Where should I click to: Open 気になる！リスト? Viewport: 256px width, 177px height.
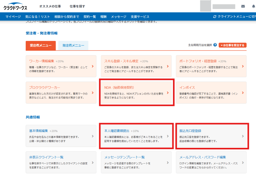click(37, 17)
